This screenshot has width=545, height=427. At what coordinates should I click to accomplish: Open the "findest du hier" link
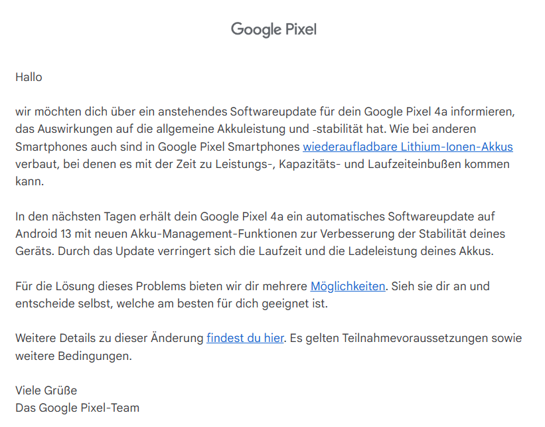pos(245,338)
